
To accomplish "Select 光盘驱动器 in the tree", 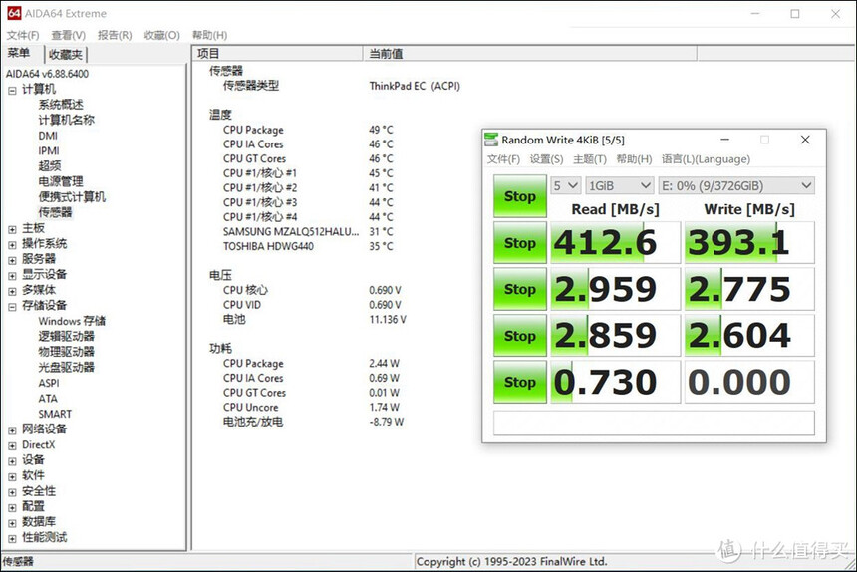I will [x=66, y=367].
